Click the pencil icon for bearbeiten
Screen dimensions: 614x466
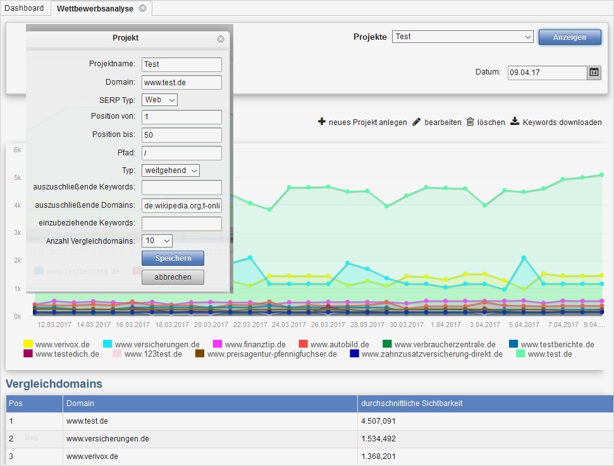[417, 122]
